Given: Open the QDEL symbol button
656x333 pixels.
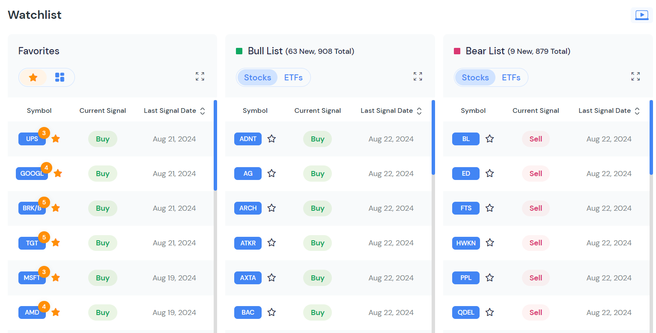Looking at the screenshot, I should tap(466, 312).
